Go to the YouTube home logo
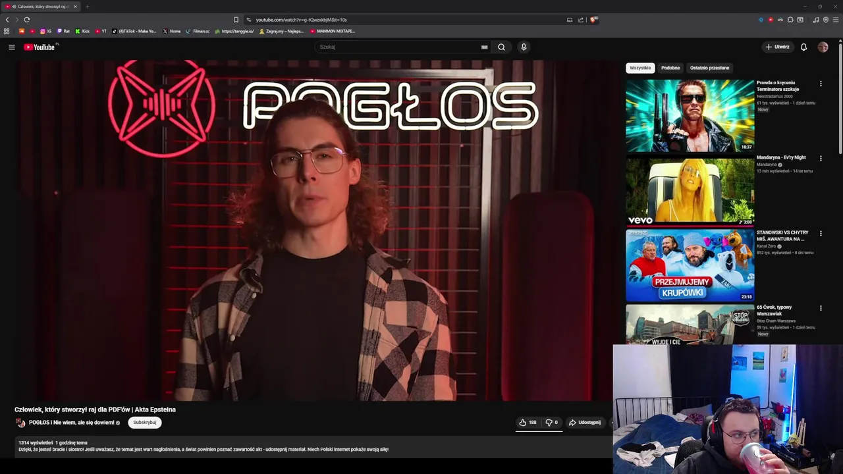Viewport: 843px width, 474px height. (40, 47)
